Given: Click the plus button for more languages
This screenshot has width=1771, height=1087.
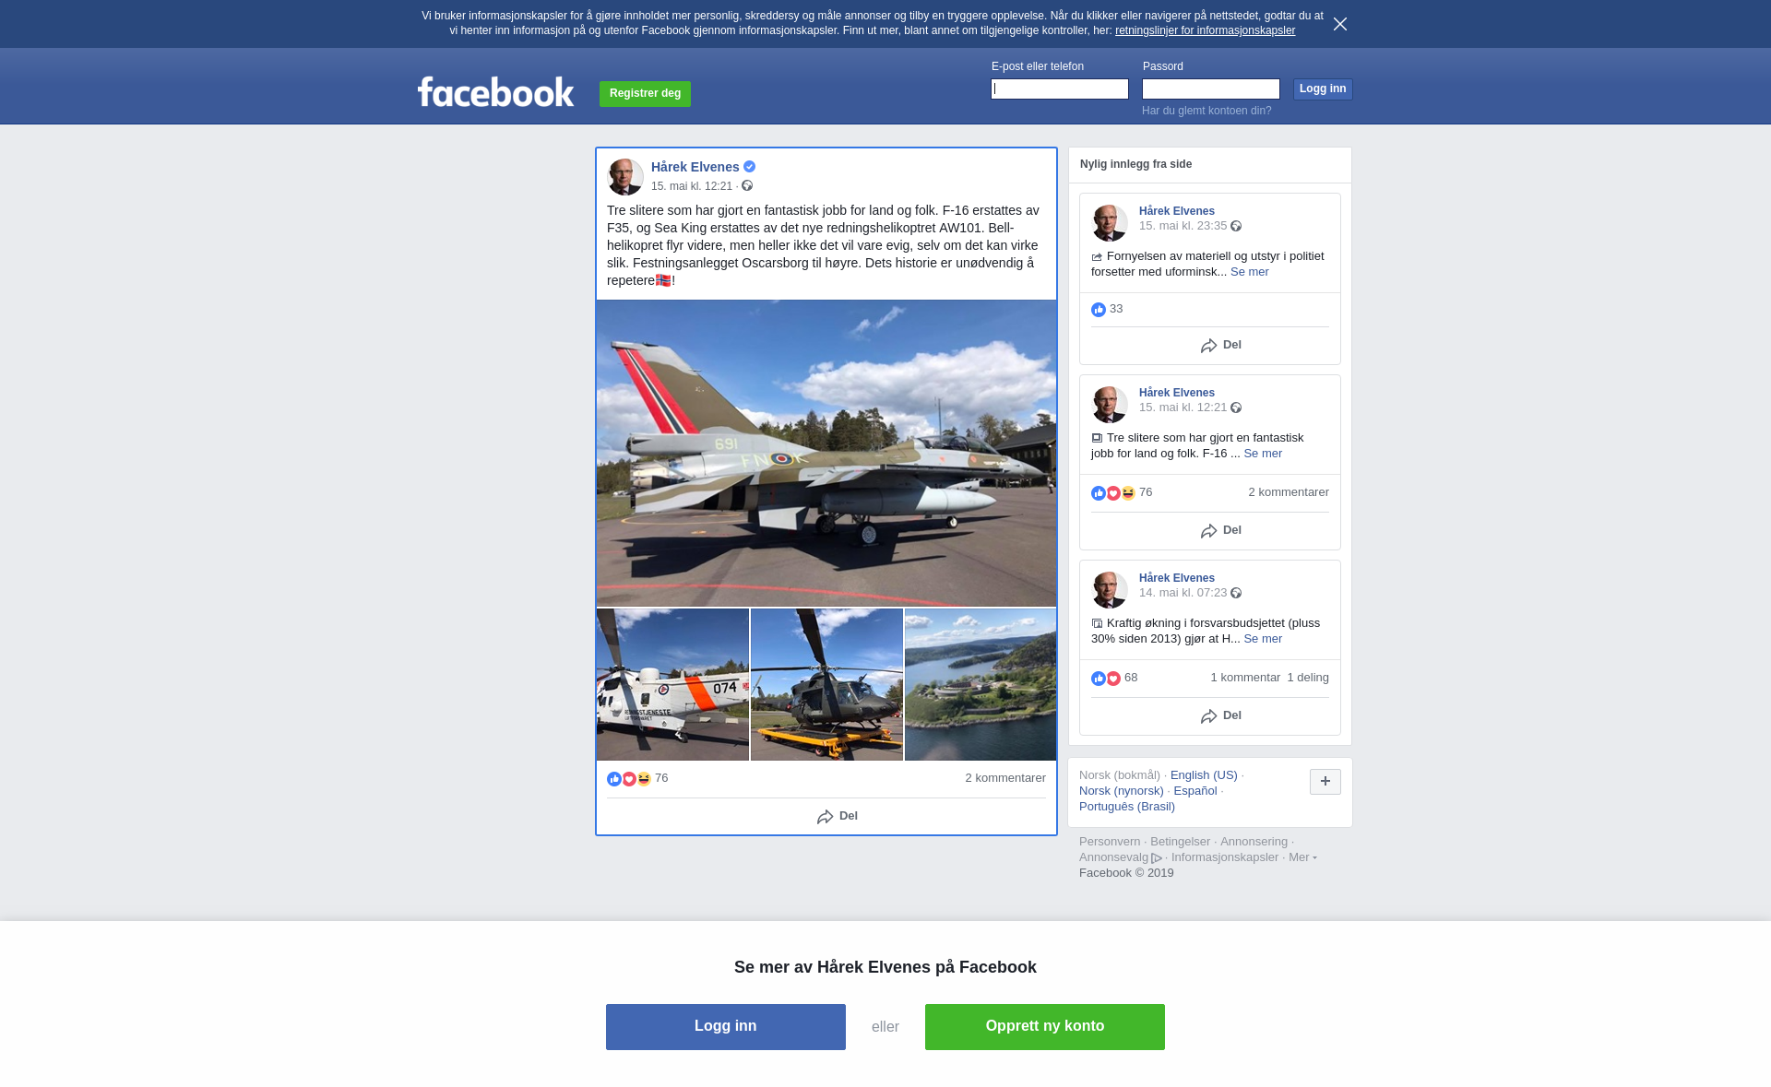Looking at the screenshot, I should pos(1325,782).
